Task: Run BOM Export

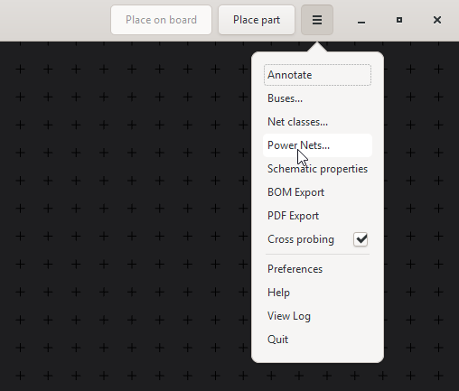Action: [317, 192]
